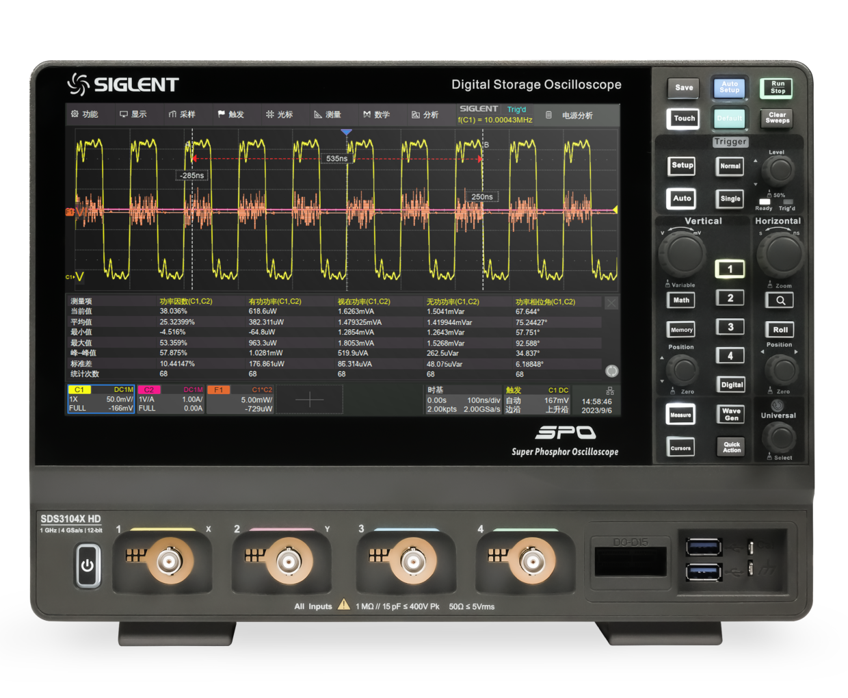848x698 pixels.
Task: Push the Horizontal Position knob
Action: click(781, 370)
